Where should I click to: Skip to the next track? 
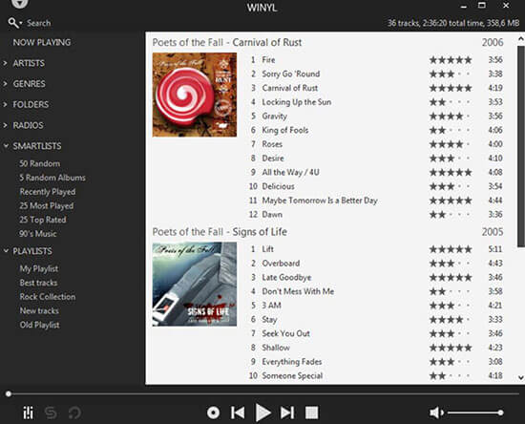[287, 413]
